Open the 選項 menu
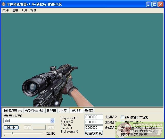The width and height of the screenshot is (165, 139). tap(15, 10)
